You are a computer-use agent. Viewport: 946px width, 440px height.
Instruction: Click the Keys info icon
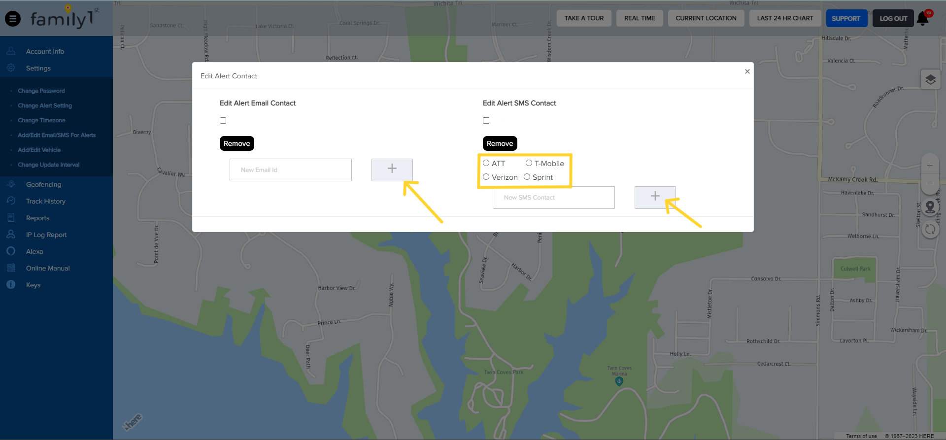[11, 284]
